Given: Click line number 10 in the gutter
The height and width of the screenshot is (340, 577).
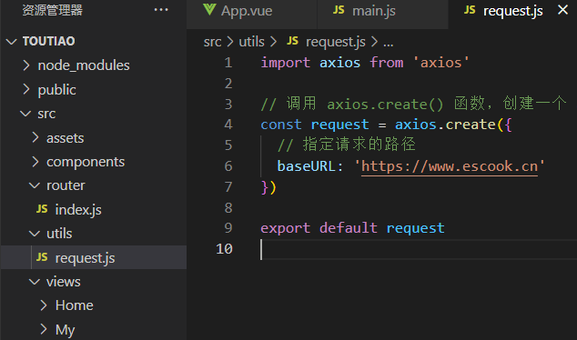Looking at the screenshot, I should [x=224, y=249].
